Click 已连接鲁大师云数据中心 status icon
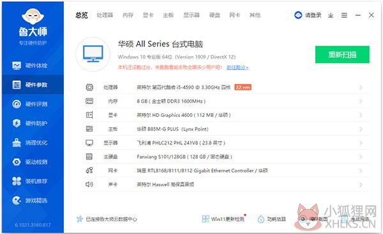This screenshot has height=234, width=383. coord(80,219)
